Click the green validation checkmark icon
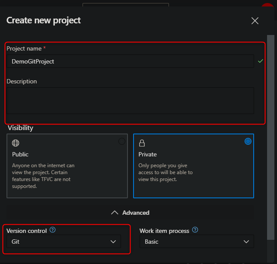 tap(260, 61)
